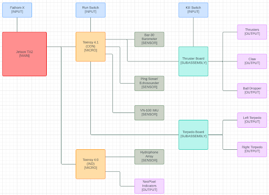Select the Hydrophone Array sensor block
The image size is (269, 195).
(x=149, y=157)
